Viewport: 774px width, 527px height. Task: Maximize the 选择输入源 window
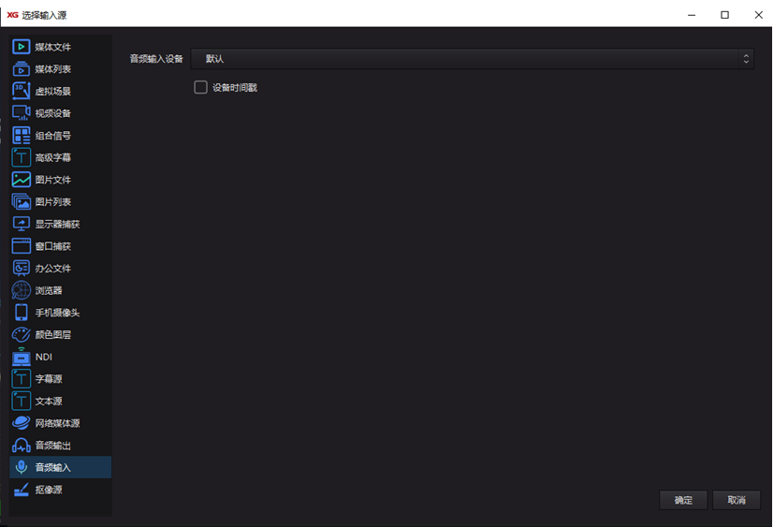724,15
